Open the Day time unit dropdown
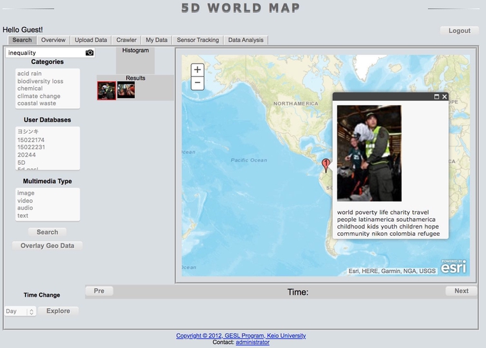Image resolution: width=486 pixels, height=348 pixels. point(20,312)
